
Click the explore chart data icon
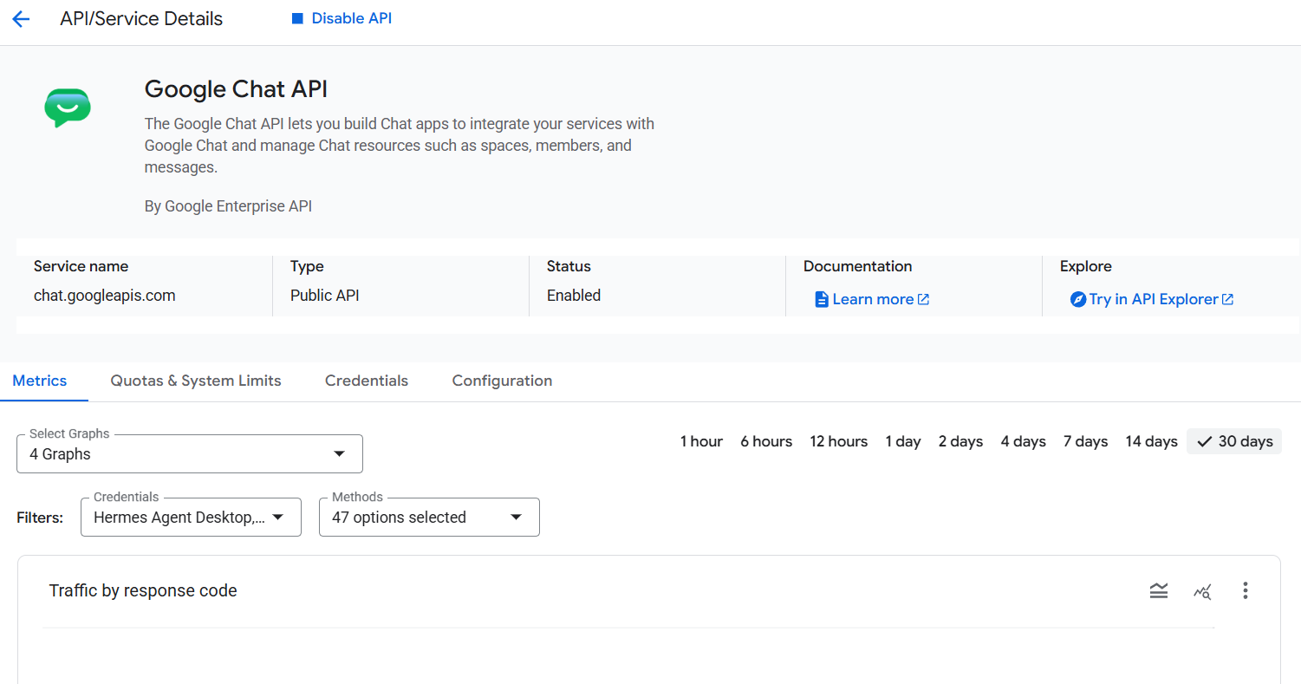coord(1202,591)
